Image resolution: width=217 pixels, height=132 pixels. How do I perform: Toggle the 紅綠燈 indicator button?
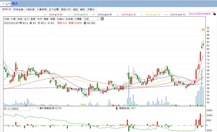coord(69,19)
